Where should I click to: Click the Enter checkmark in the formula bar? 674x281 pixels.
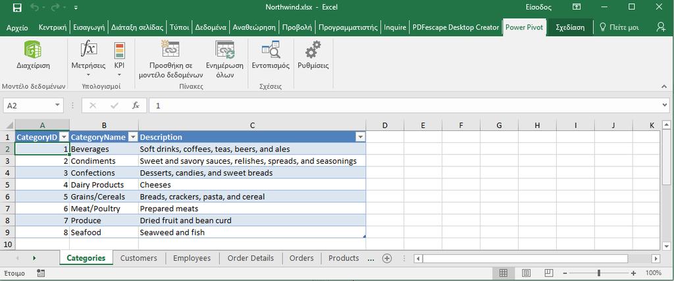tap(115, 105)
